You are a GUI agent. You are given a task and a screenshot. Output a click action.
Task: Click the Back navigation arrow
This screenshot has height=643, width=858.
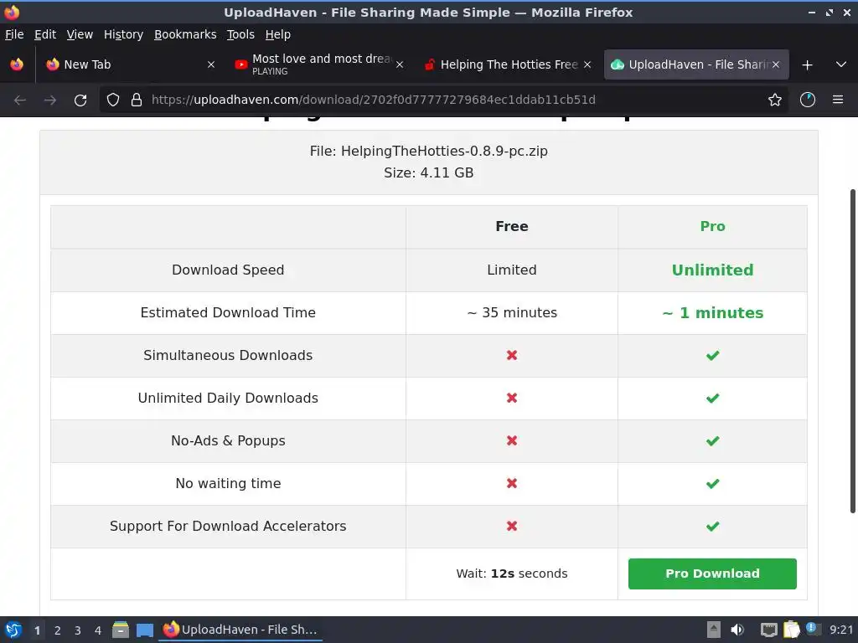(x=20, y=100)
